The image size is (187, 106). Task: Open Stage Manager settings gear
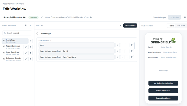(x=26, y=25)
